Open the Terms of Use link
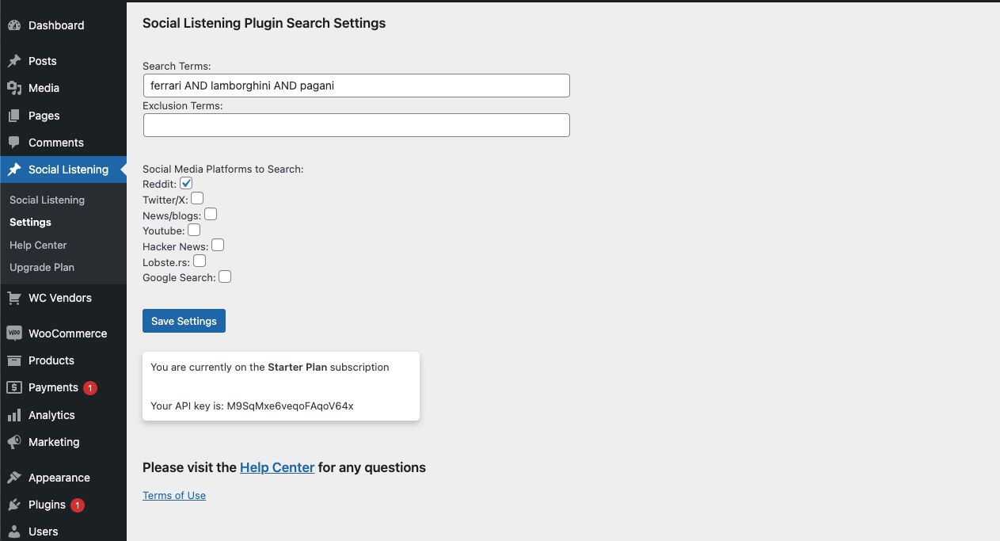 pyautogui.click(x=174, y=495)
